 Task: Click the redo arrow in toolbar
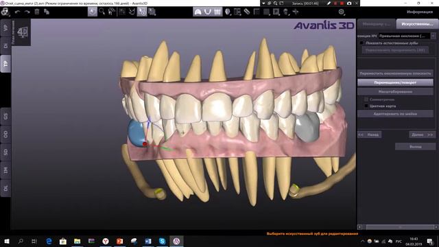[27, 12]
